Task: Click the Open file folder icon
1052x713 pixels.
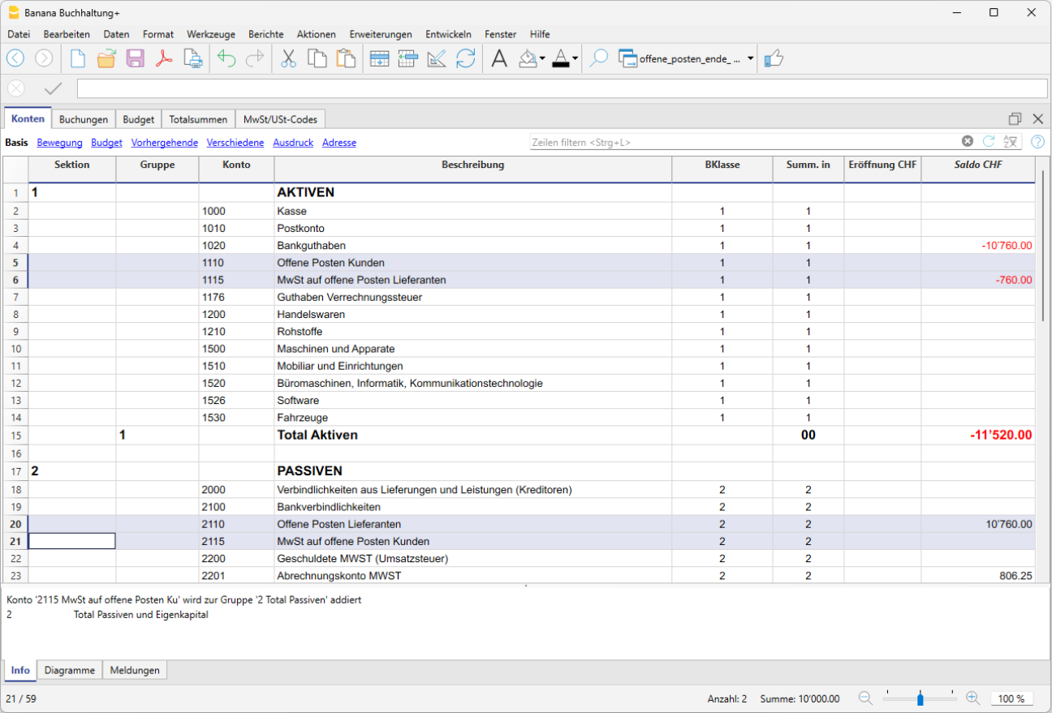Action: click(x=106, y=58)
